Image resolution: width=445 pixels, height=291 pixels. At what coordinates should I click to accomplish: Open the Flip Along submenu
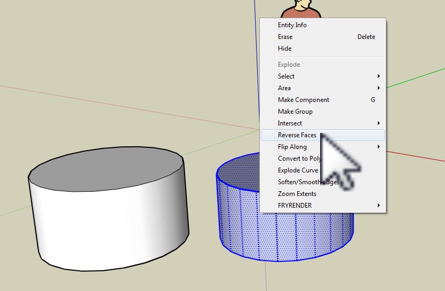coord(292,147)
